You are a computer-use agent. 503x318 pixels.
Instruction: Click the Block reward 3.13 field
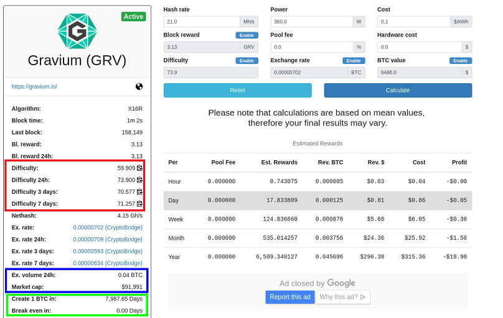202,47
